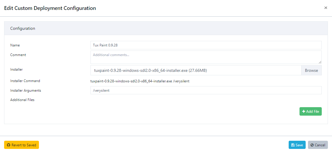The height and width of the screenshot is (153, 332).
Task: Click the Installer Command text line
Action: tap(140, 81)
